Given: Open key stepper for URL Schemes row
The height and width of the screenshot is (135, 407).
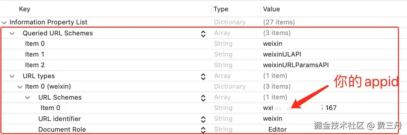Looking at the screenshot, I should 203,98.
